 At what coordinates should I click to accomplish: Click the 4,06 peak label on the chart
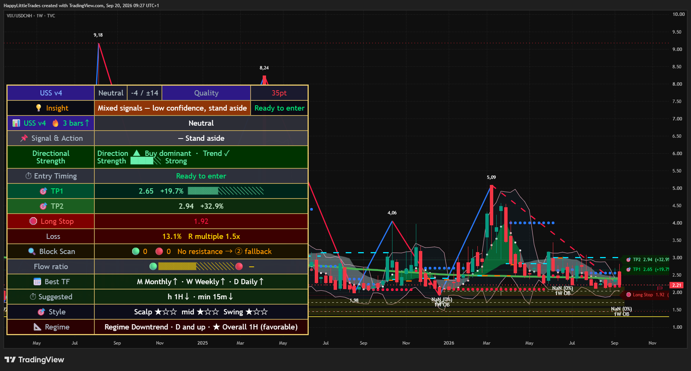point(392,213)
